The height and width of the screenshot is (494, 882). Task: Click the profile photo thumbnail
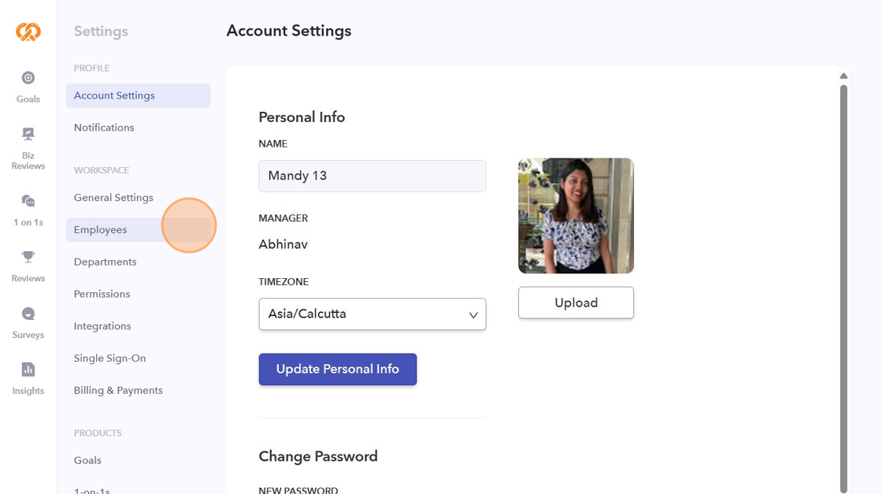pyautogui.click(x=576, y=216)
